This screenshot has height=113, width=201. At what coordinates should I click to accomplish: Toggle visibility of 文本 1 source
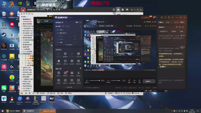[58, 30]
